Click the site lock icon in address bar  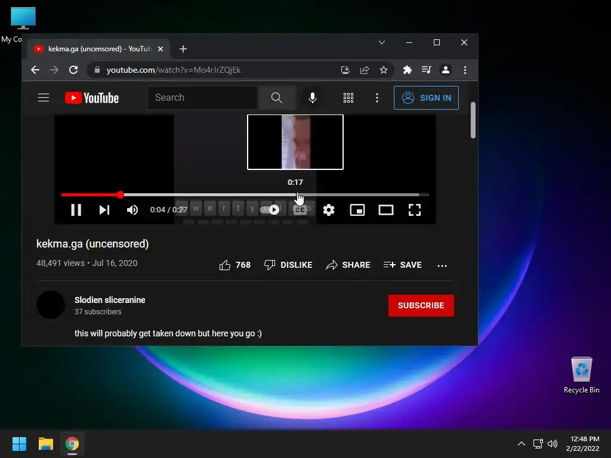pyautogui.click(x=97, y=70)
